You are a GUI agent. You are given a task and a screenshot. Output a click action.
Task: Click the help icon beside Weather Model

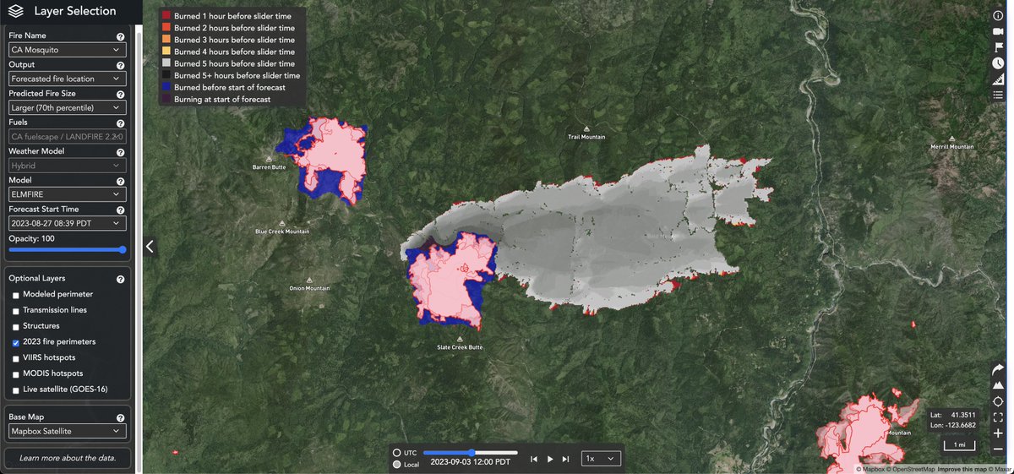(120, 153)
